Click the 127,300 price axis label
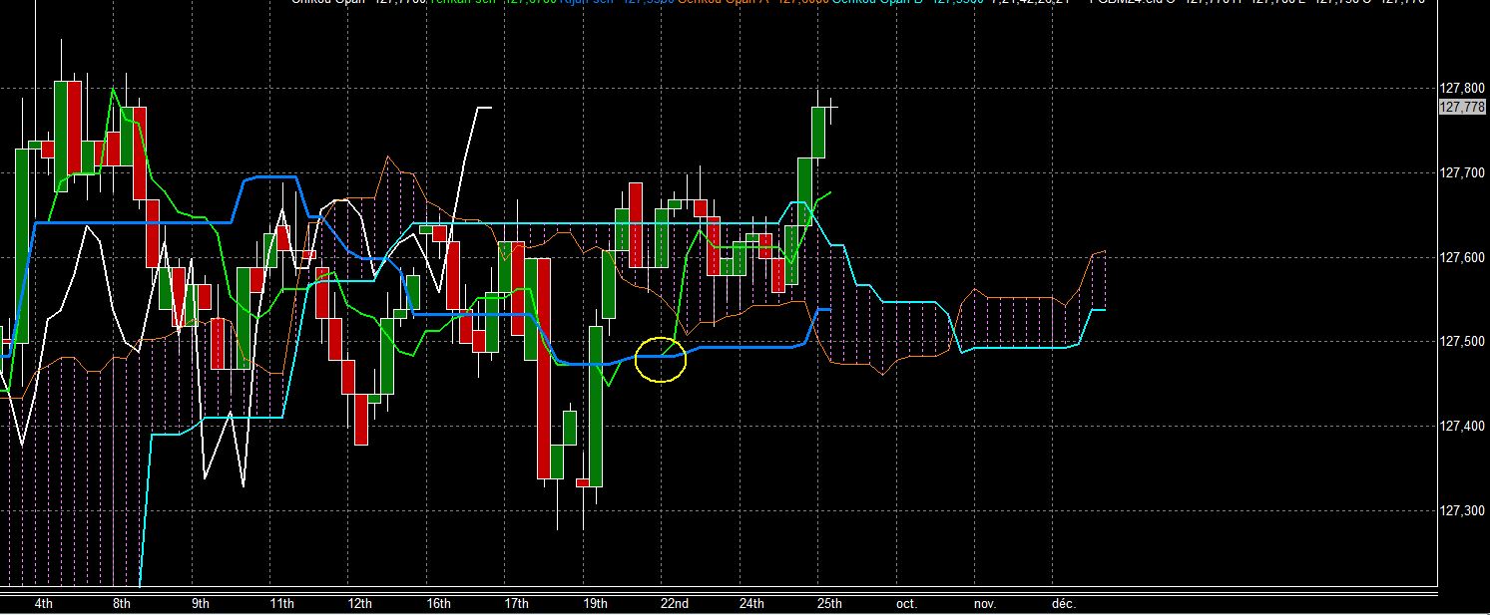 1462,511
